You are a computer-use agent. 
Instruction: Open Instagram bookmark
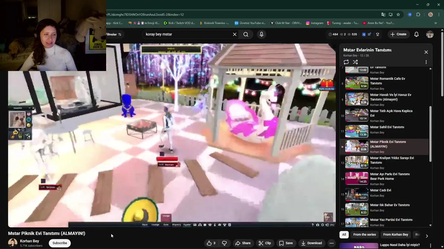coord(315,23)
